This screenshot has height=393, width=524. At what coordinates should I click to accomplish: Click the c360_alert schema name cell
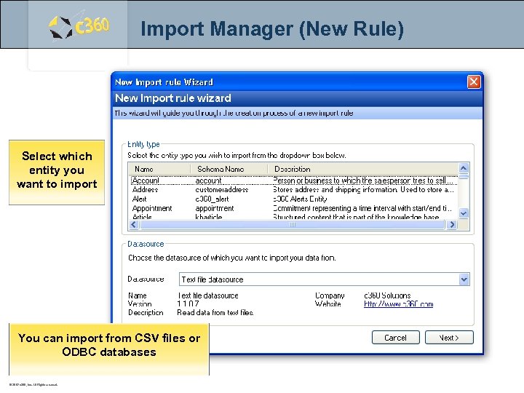tap(213, 199)
